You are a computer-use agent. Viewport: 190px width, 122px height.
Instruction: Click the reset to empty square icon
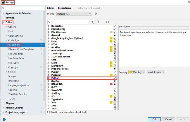tap(108, 22)
